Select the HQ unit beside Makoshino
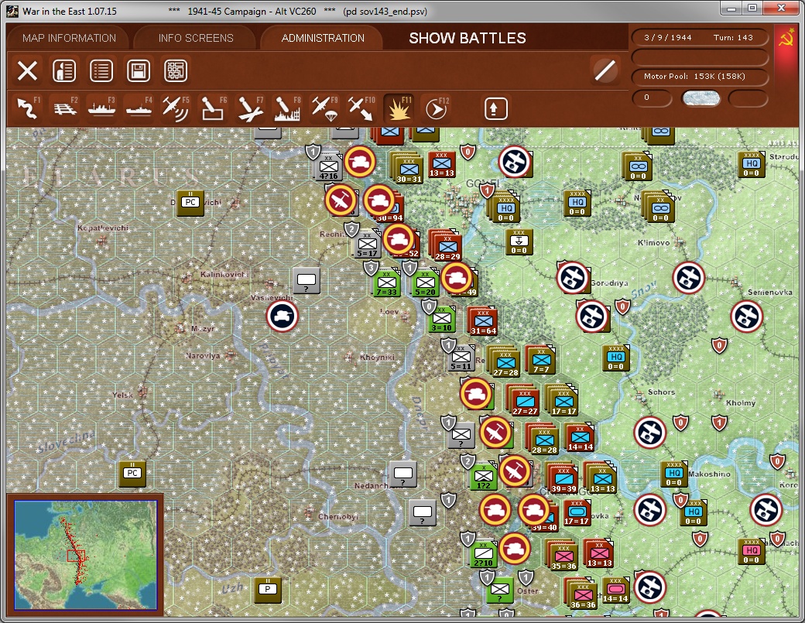 click(673, 474)
